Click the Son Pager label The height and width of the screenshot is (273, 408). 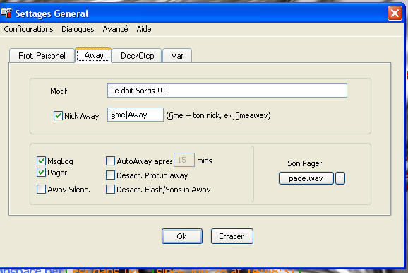305,163
